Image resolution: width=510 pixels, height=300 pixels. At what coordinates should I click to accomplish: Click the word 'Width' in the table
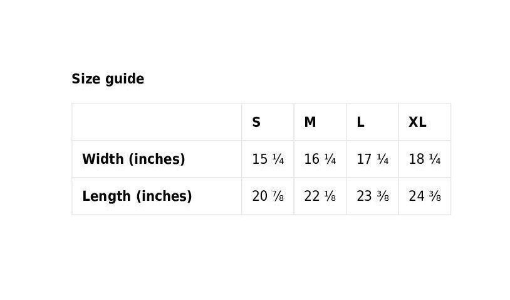[103, 159]
